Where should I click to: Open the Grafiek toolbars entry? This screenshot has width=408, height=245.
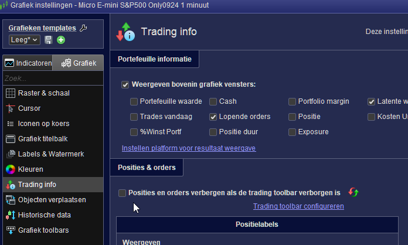point(53,230)
